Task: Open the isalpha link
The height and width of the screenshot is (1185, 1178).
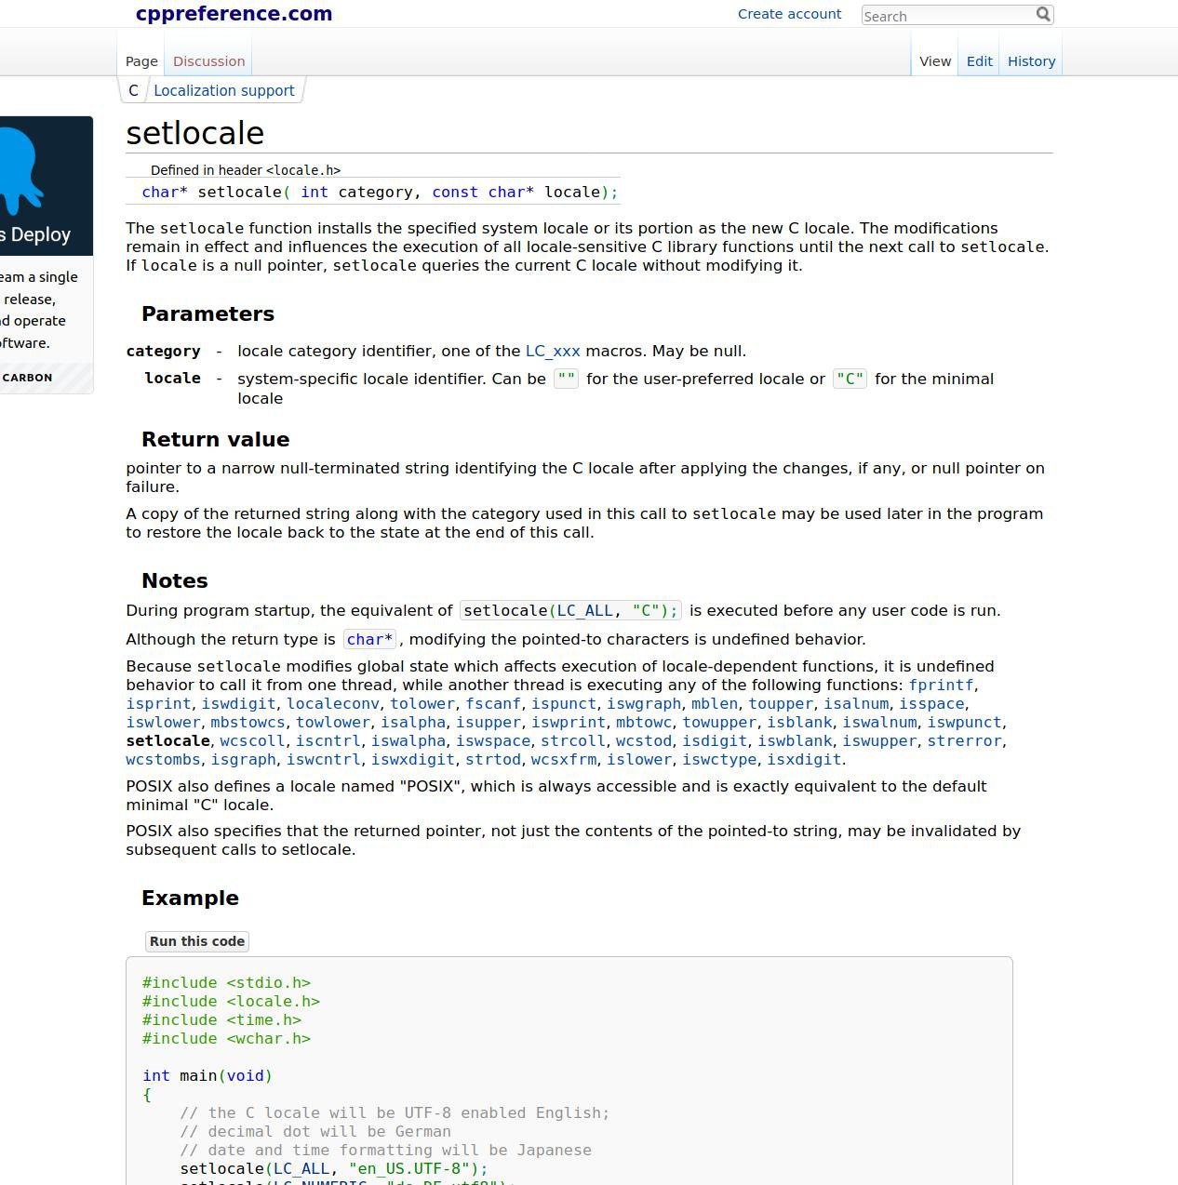Action: [x=413, y=723]
